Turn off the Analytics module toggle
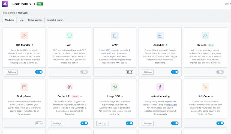Screen dimensions: 231x134 click(x=175, y=72)
